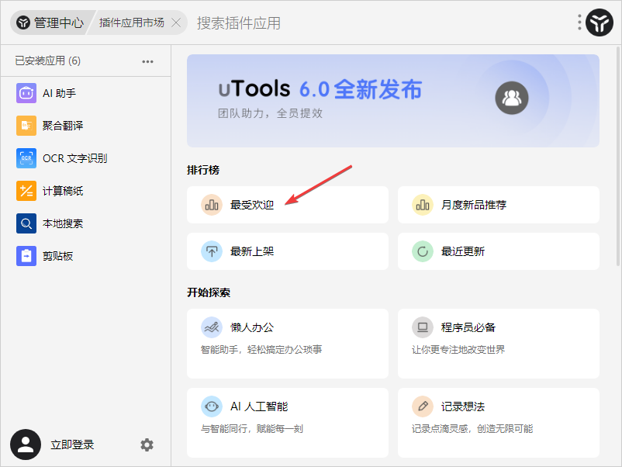
Task: Select 本地搜索 list entry
Action: click(85, 223)
